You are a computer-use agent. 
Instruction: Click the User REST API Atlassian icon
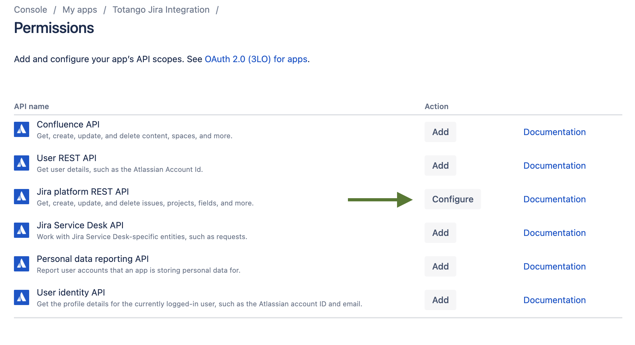click(x=22, y=163)
